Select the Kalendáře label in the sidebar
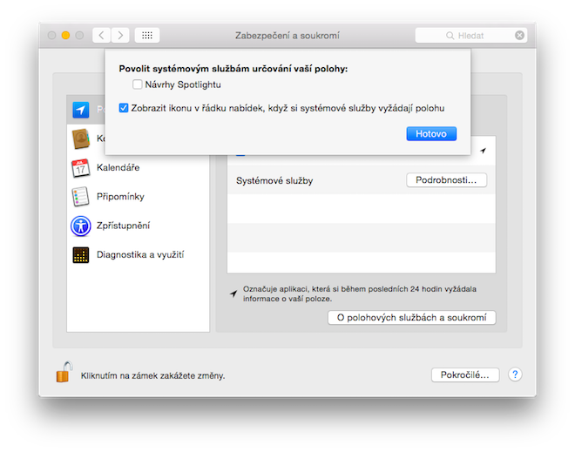 coord(118,167)
